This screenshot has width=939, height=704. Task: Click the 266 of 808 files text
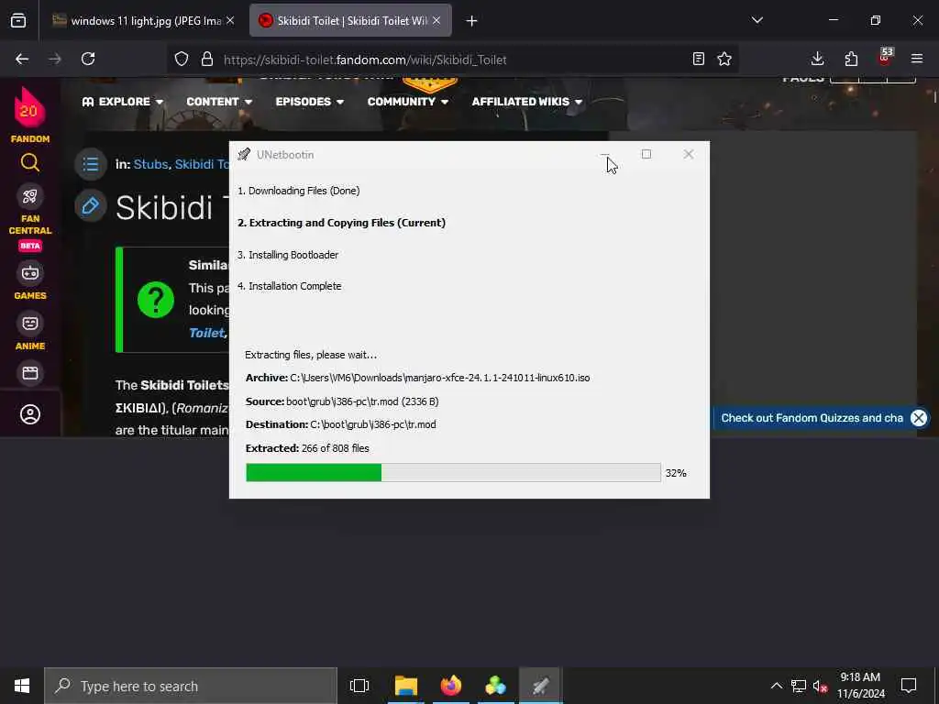point(336,448)
